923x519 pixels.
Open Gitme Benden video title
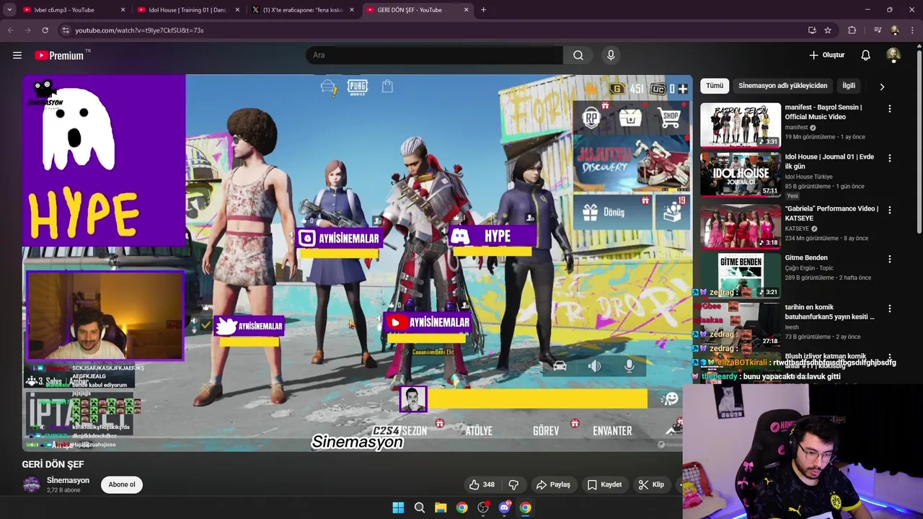click(805, 257)
